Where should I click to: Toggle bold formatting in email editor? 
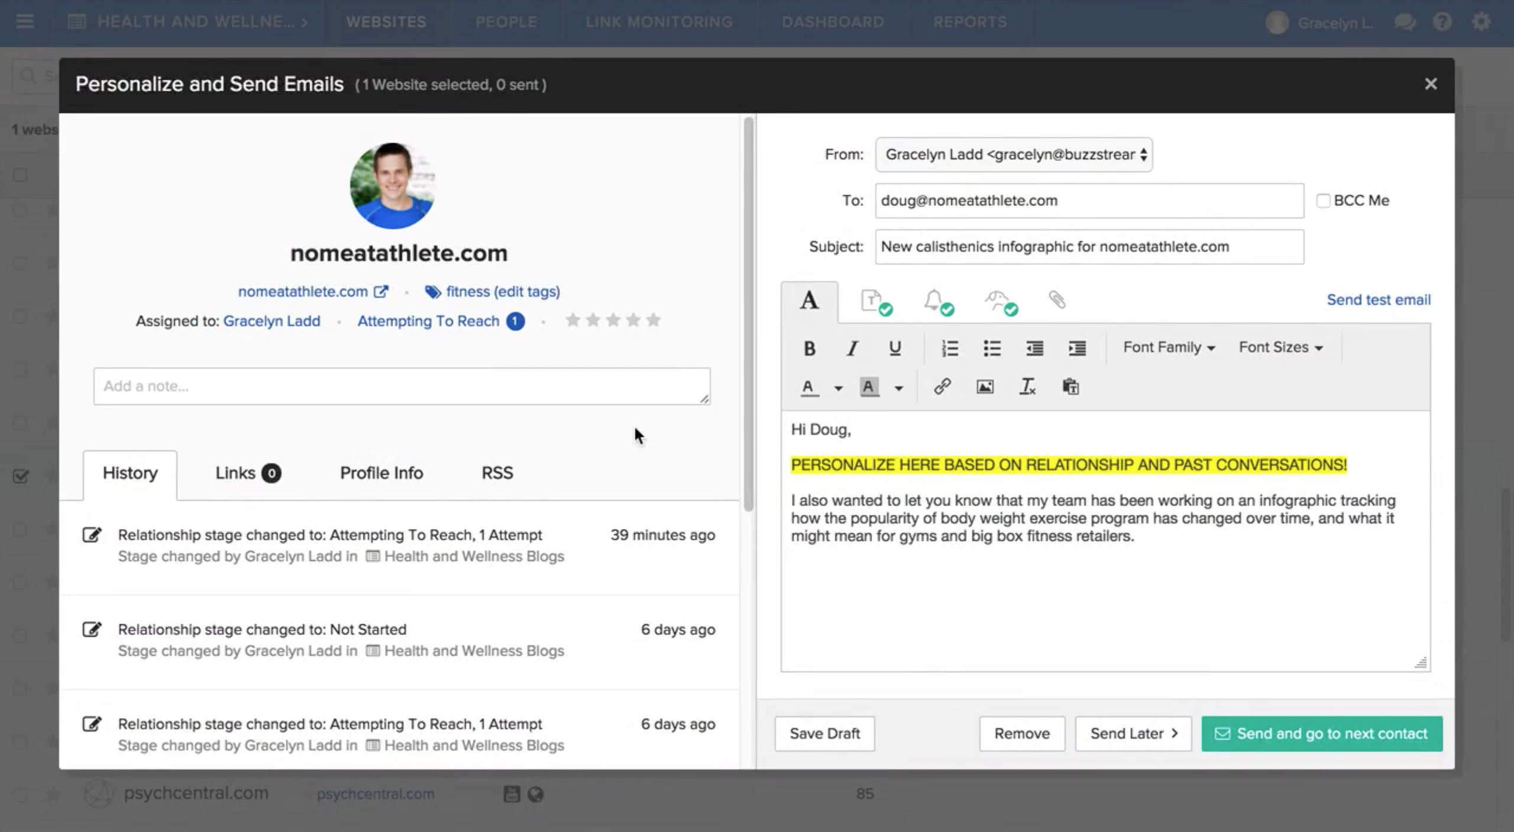(x=809, y=348)
